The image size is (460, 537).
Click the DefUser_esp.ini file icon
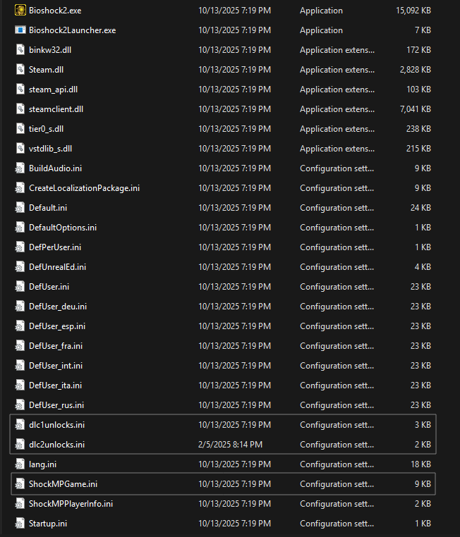[x=20, y=326]
